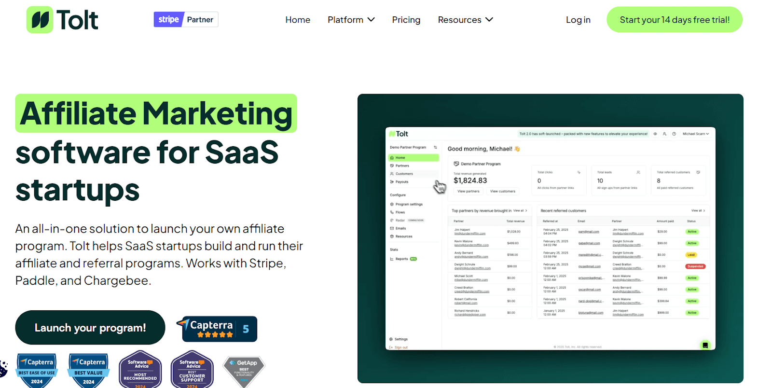The image size is (772, 388).
Task: Open Settings in the dashboard sidebar
Action: point(399,339)
